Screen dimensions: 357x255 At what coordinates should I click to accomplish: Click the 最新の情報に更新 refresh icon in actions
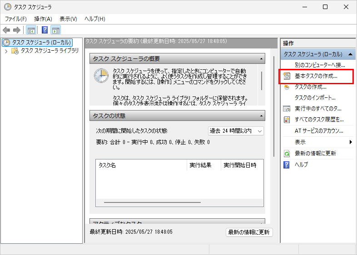[287, 154]
